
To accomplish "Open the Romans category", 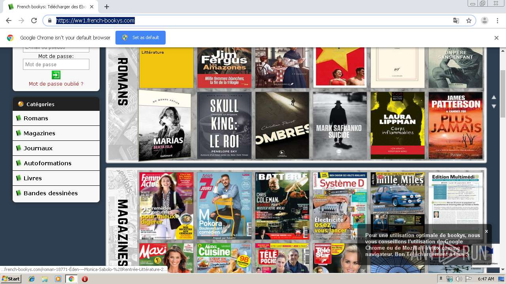I will [x=56, y=118].
